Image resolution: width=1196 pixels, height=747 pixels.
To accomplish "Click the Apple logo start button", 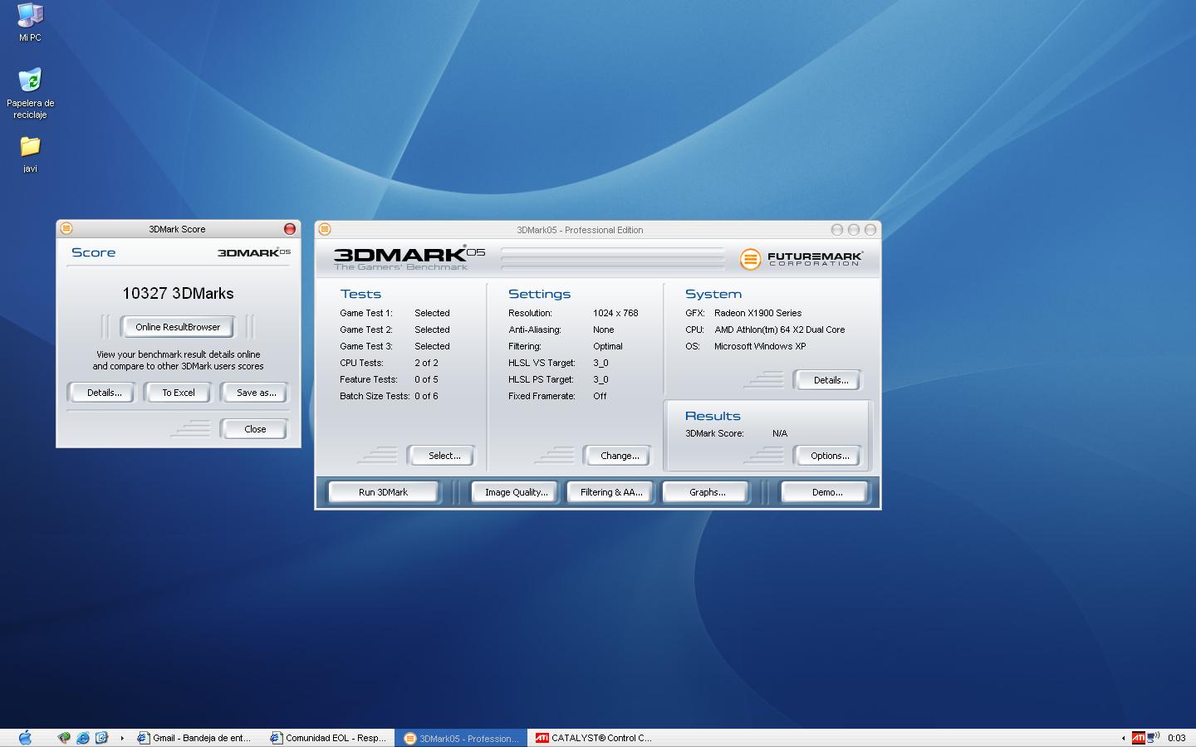I will click(25, 737).
